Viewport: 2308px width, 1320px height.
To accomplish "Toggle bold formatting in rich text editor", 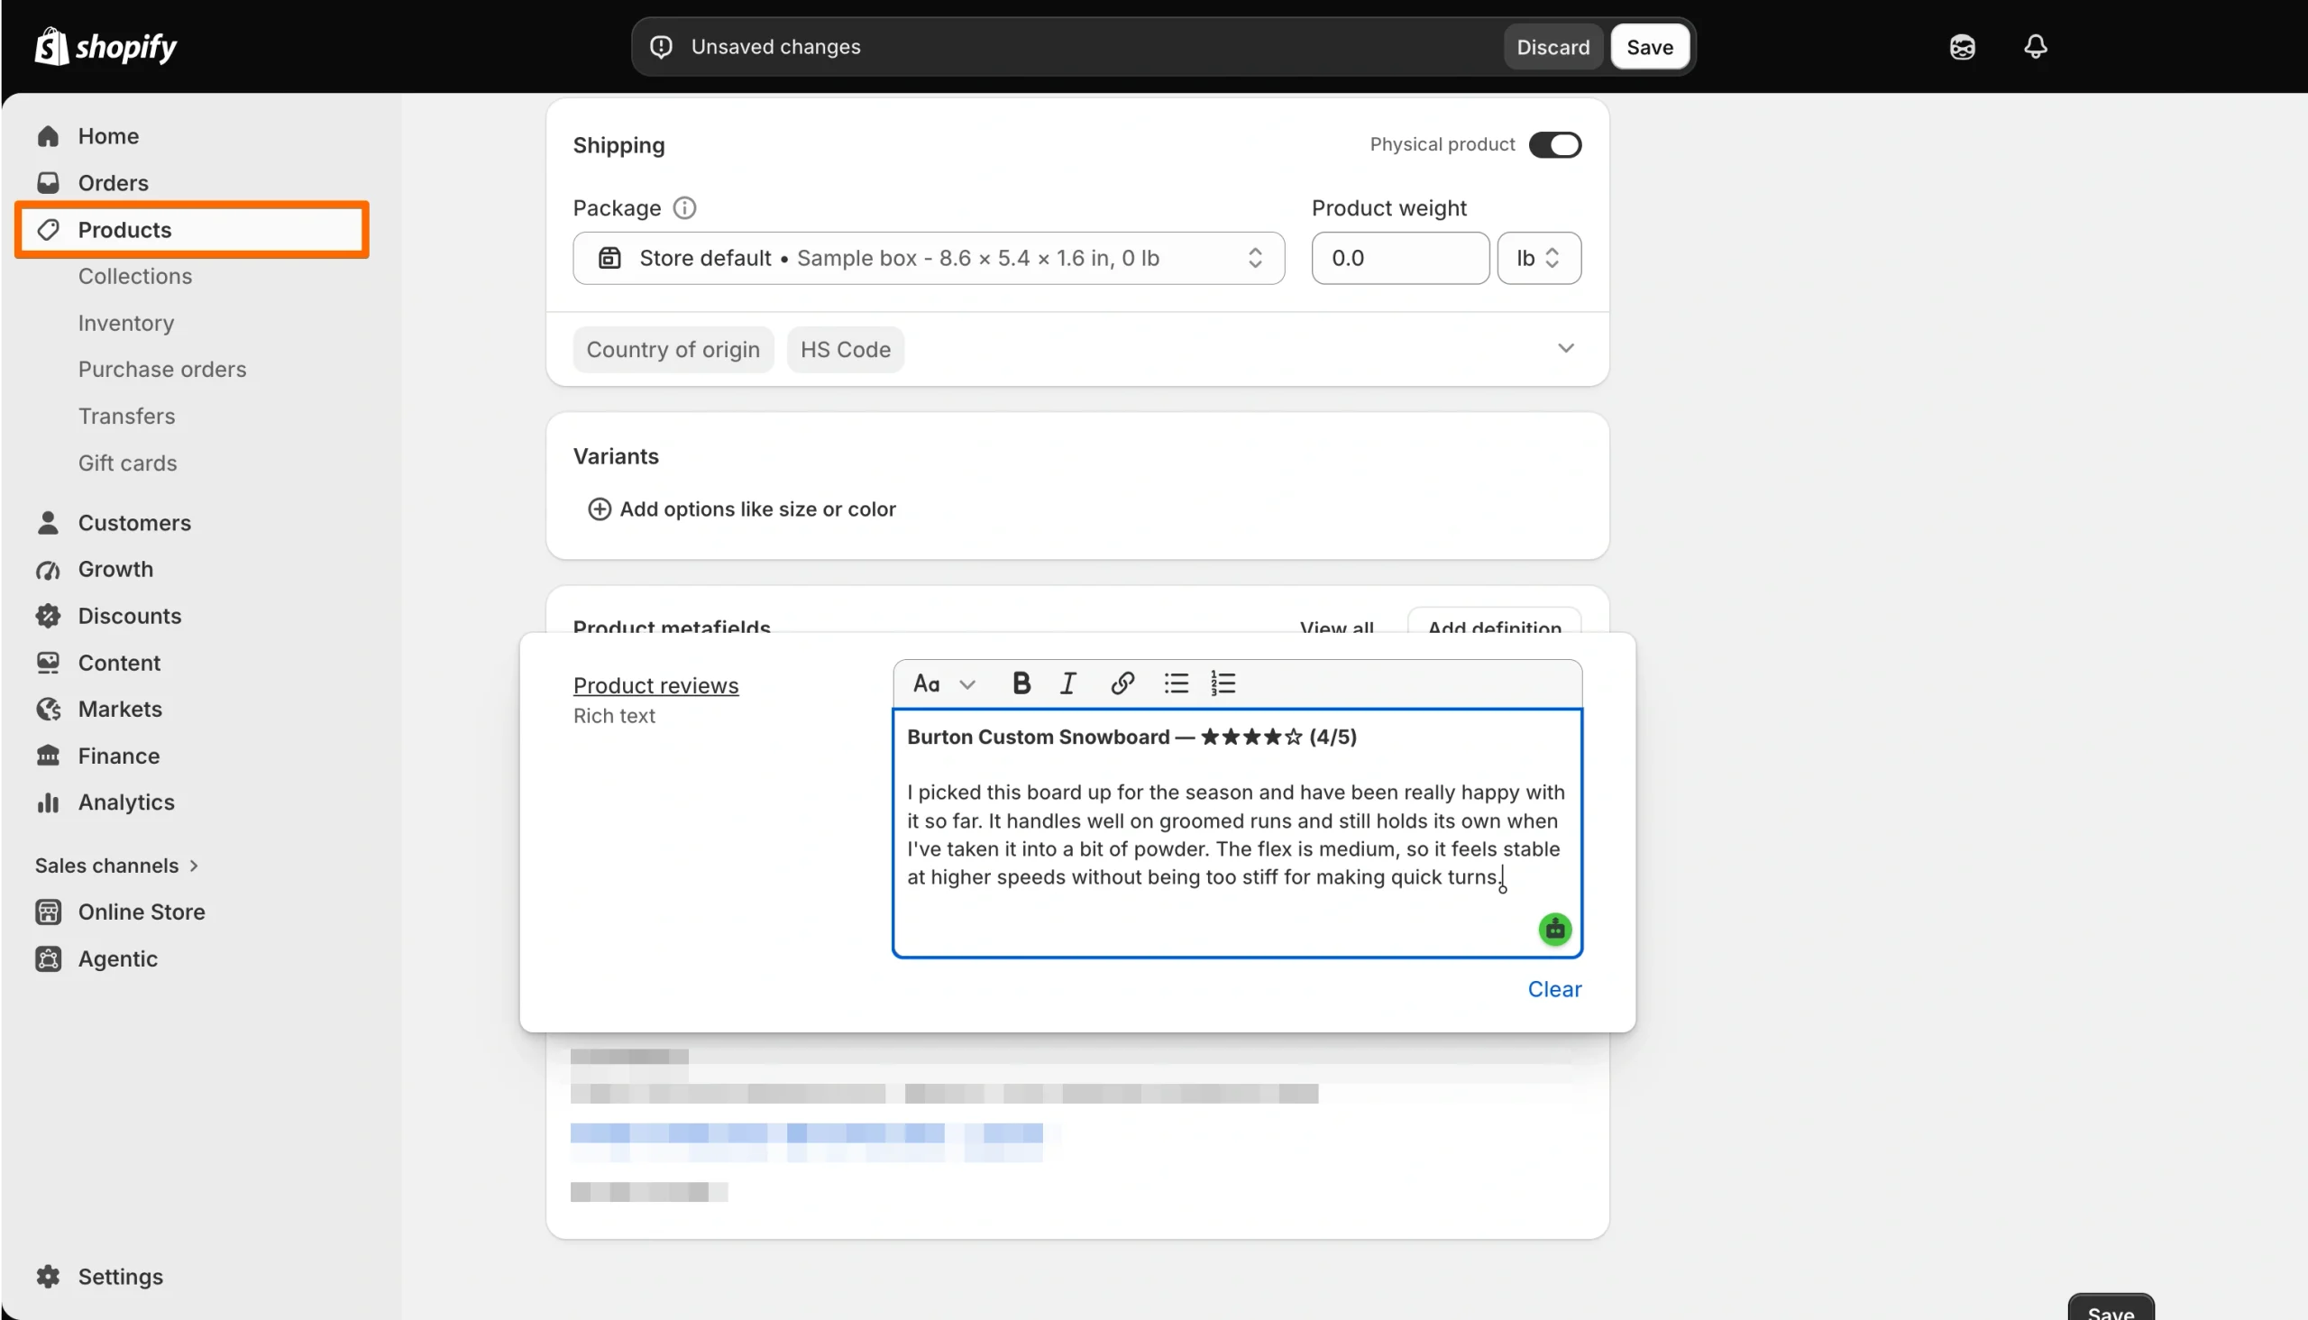I will [1021, 683].
